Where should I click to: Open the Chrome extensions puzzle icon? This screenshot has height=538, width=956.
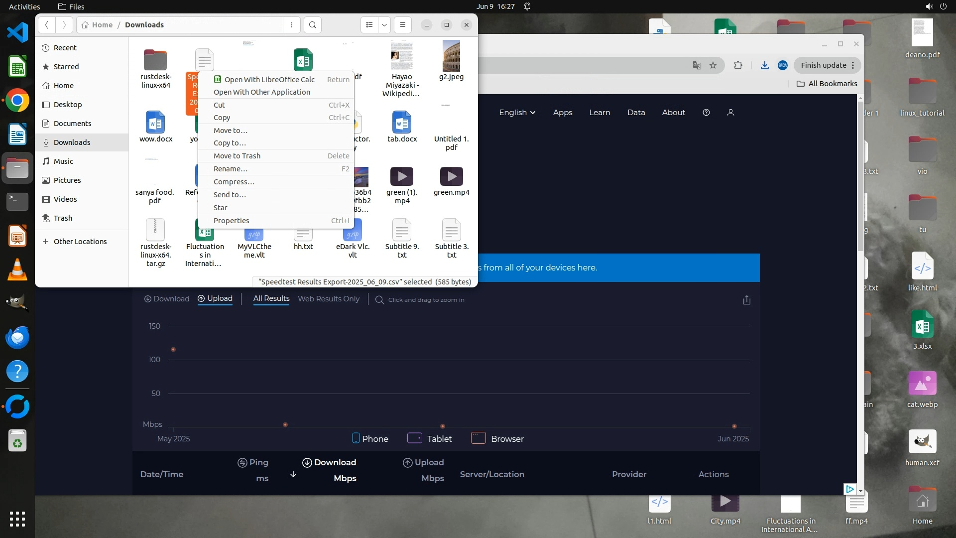pyautogui.click(x=738, y=65)
